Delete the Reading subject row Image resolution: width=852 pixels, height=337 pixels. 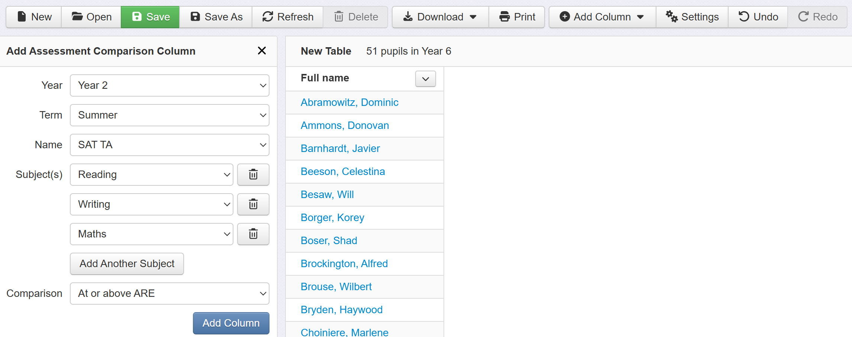tap(253, 175)
